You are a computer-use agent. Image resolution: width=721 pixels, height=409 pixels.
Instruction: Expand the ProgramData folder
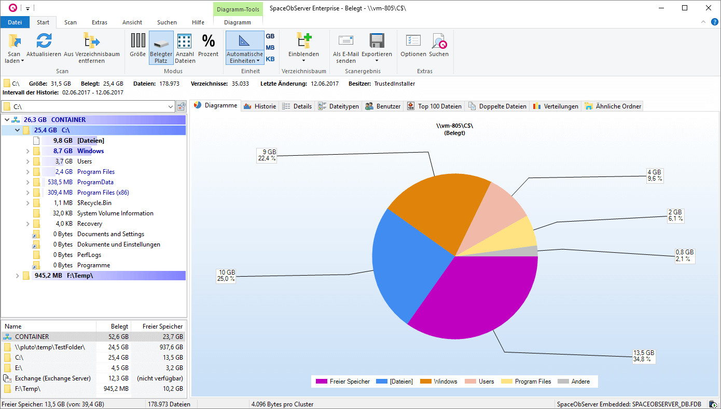click(27, 182)
